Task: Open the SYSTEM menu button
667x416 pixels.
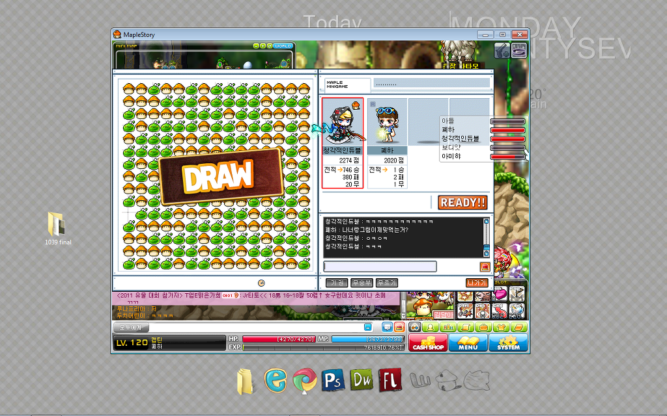Action: coord(508,343)
